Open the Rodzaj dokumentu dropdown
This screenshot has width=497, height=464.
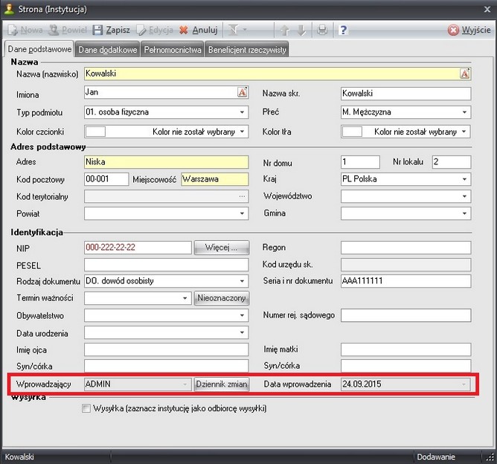pyautogui.click(x=243, y=281)
